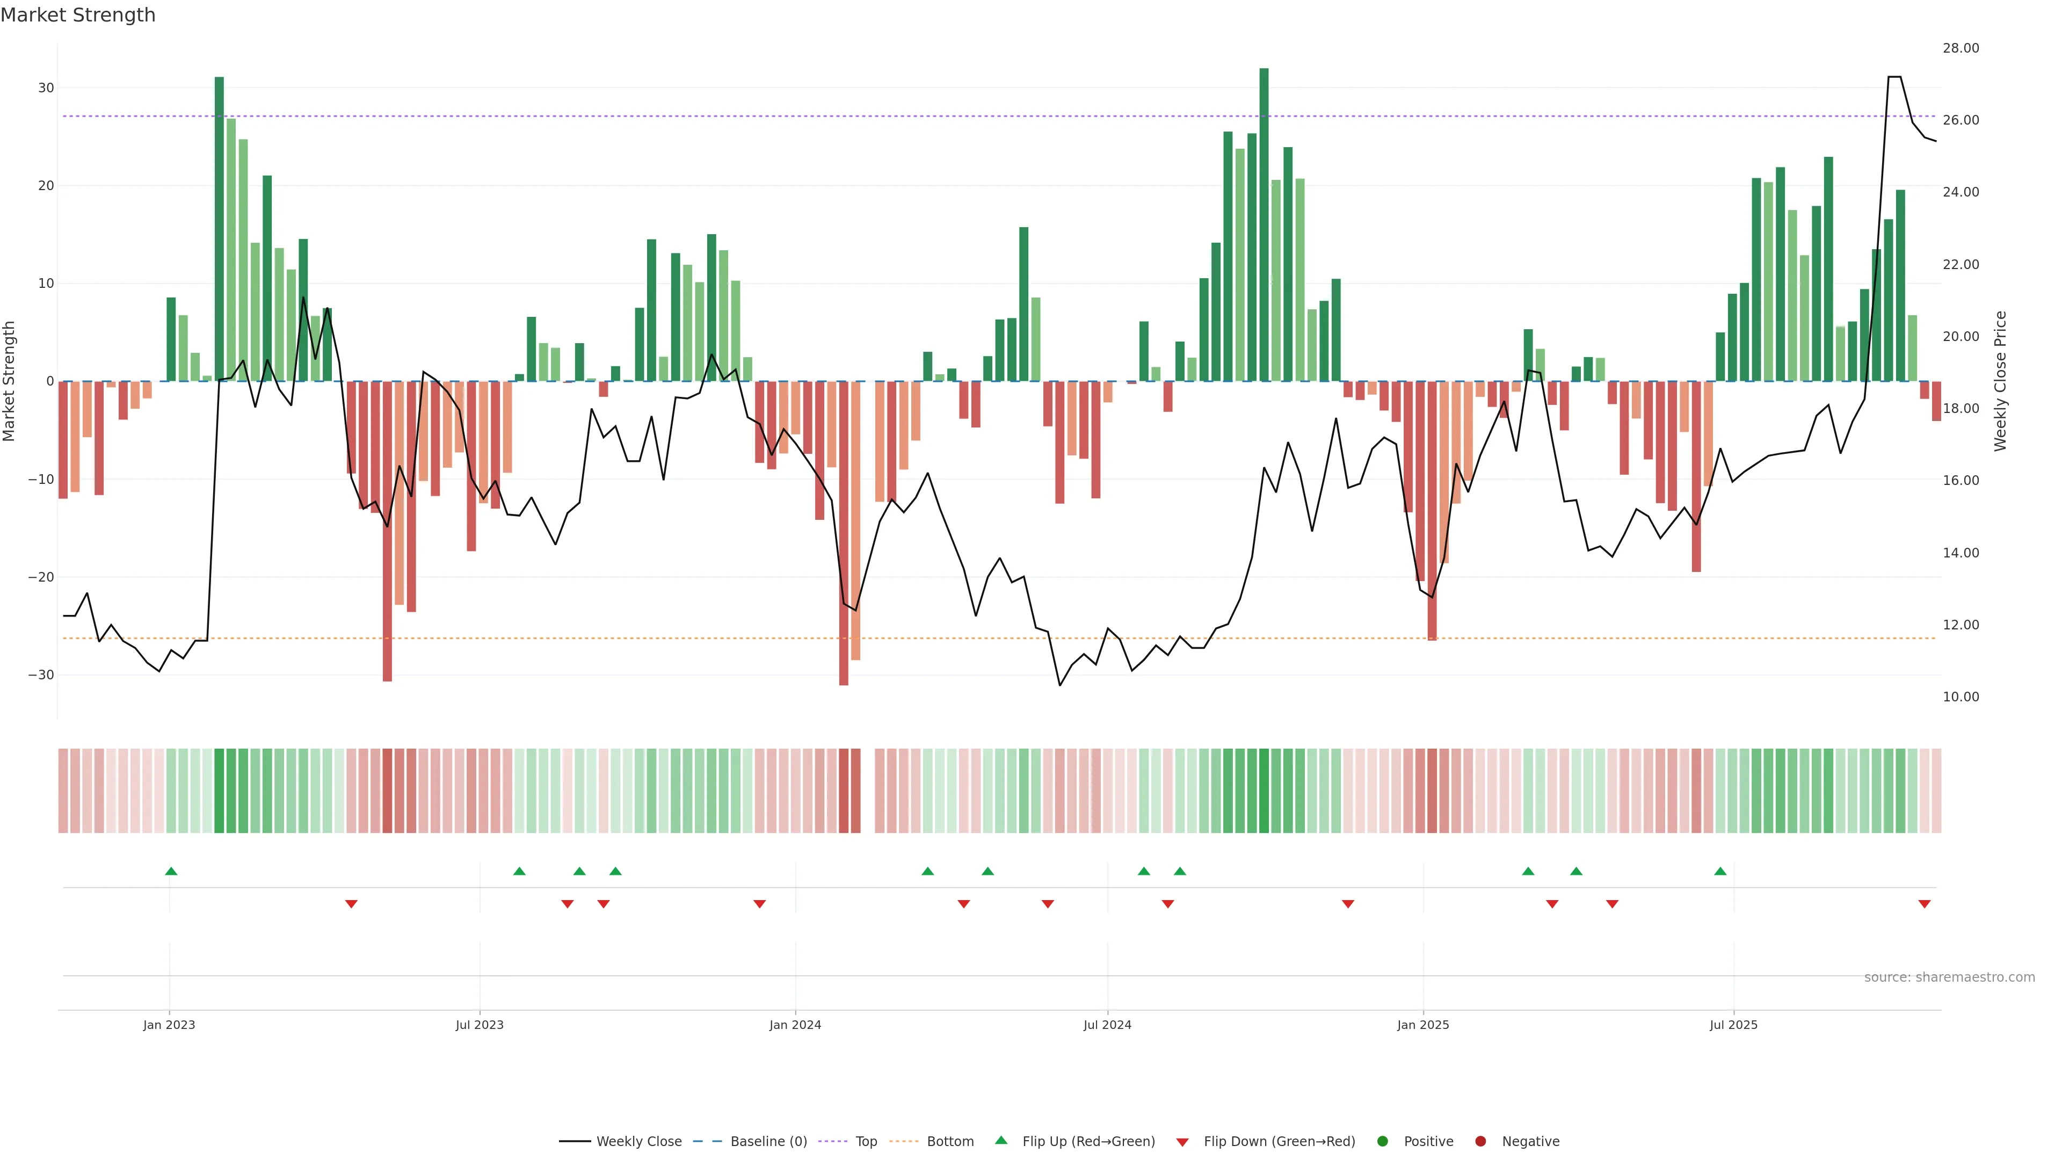This screenshot has height=1160, width=2062.
Task: Click the tallest green bar near 32 in late 2024
Action: click(1264, 224)
